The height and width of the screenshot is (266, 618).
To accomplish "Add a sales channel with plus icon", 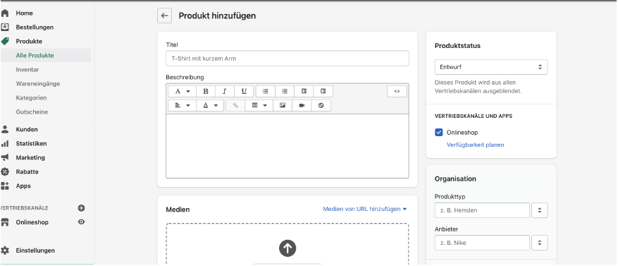I will click(x=81, y=208).
